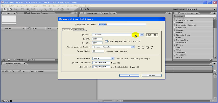Open the Pixel Aspect Ratio dropdown

(x=133, y=47)
